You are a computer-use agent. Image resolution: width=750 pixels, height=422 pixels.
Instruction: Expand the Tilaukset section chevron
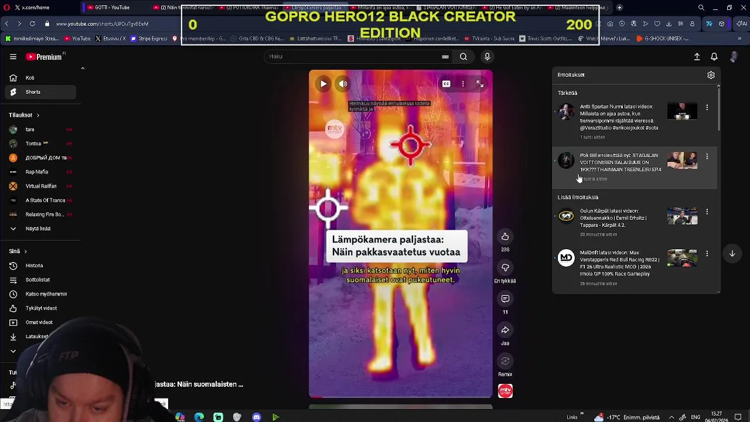pos(38,115)
